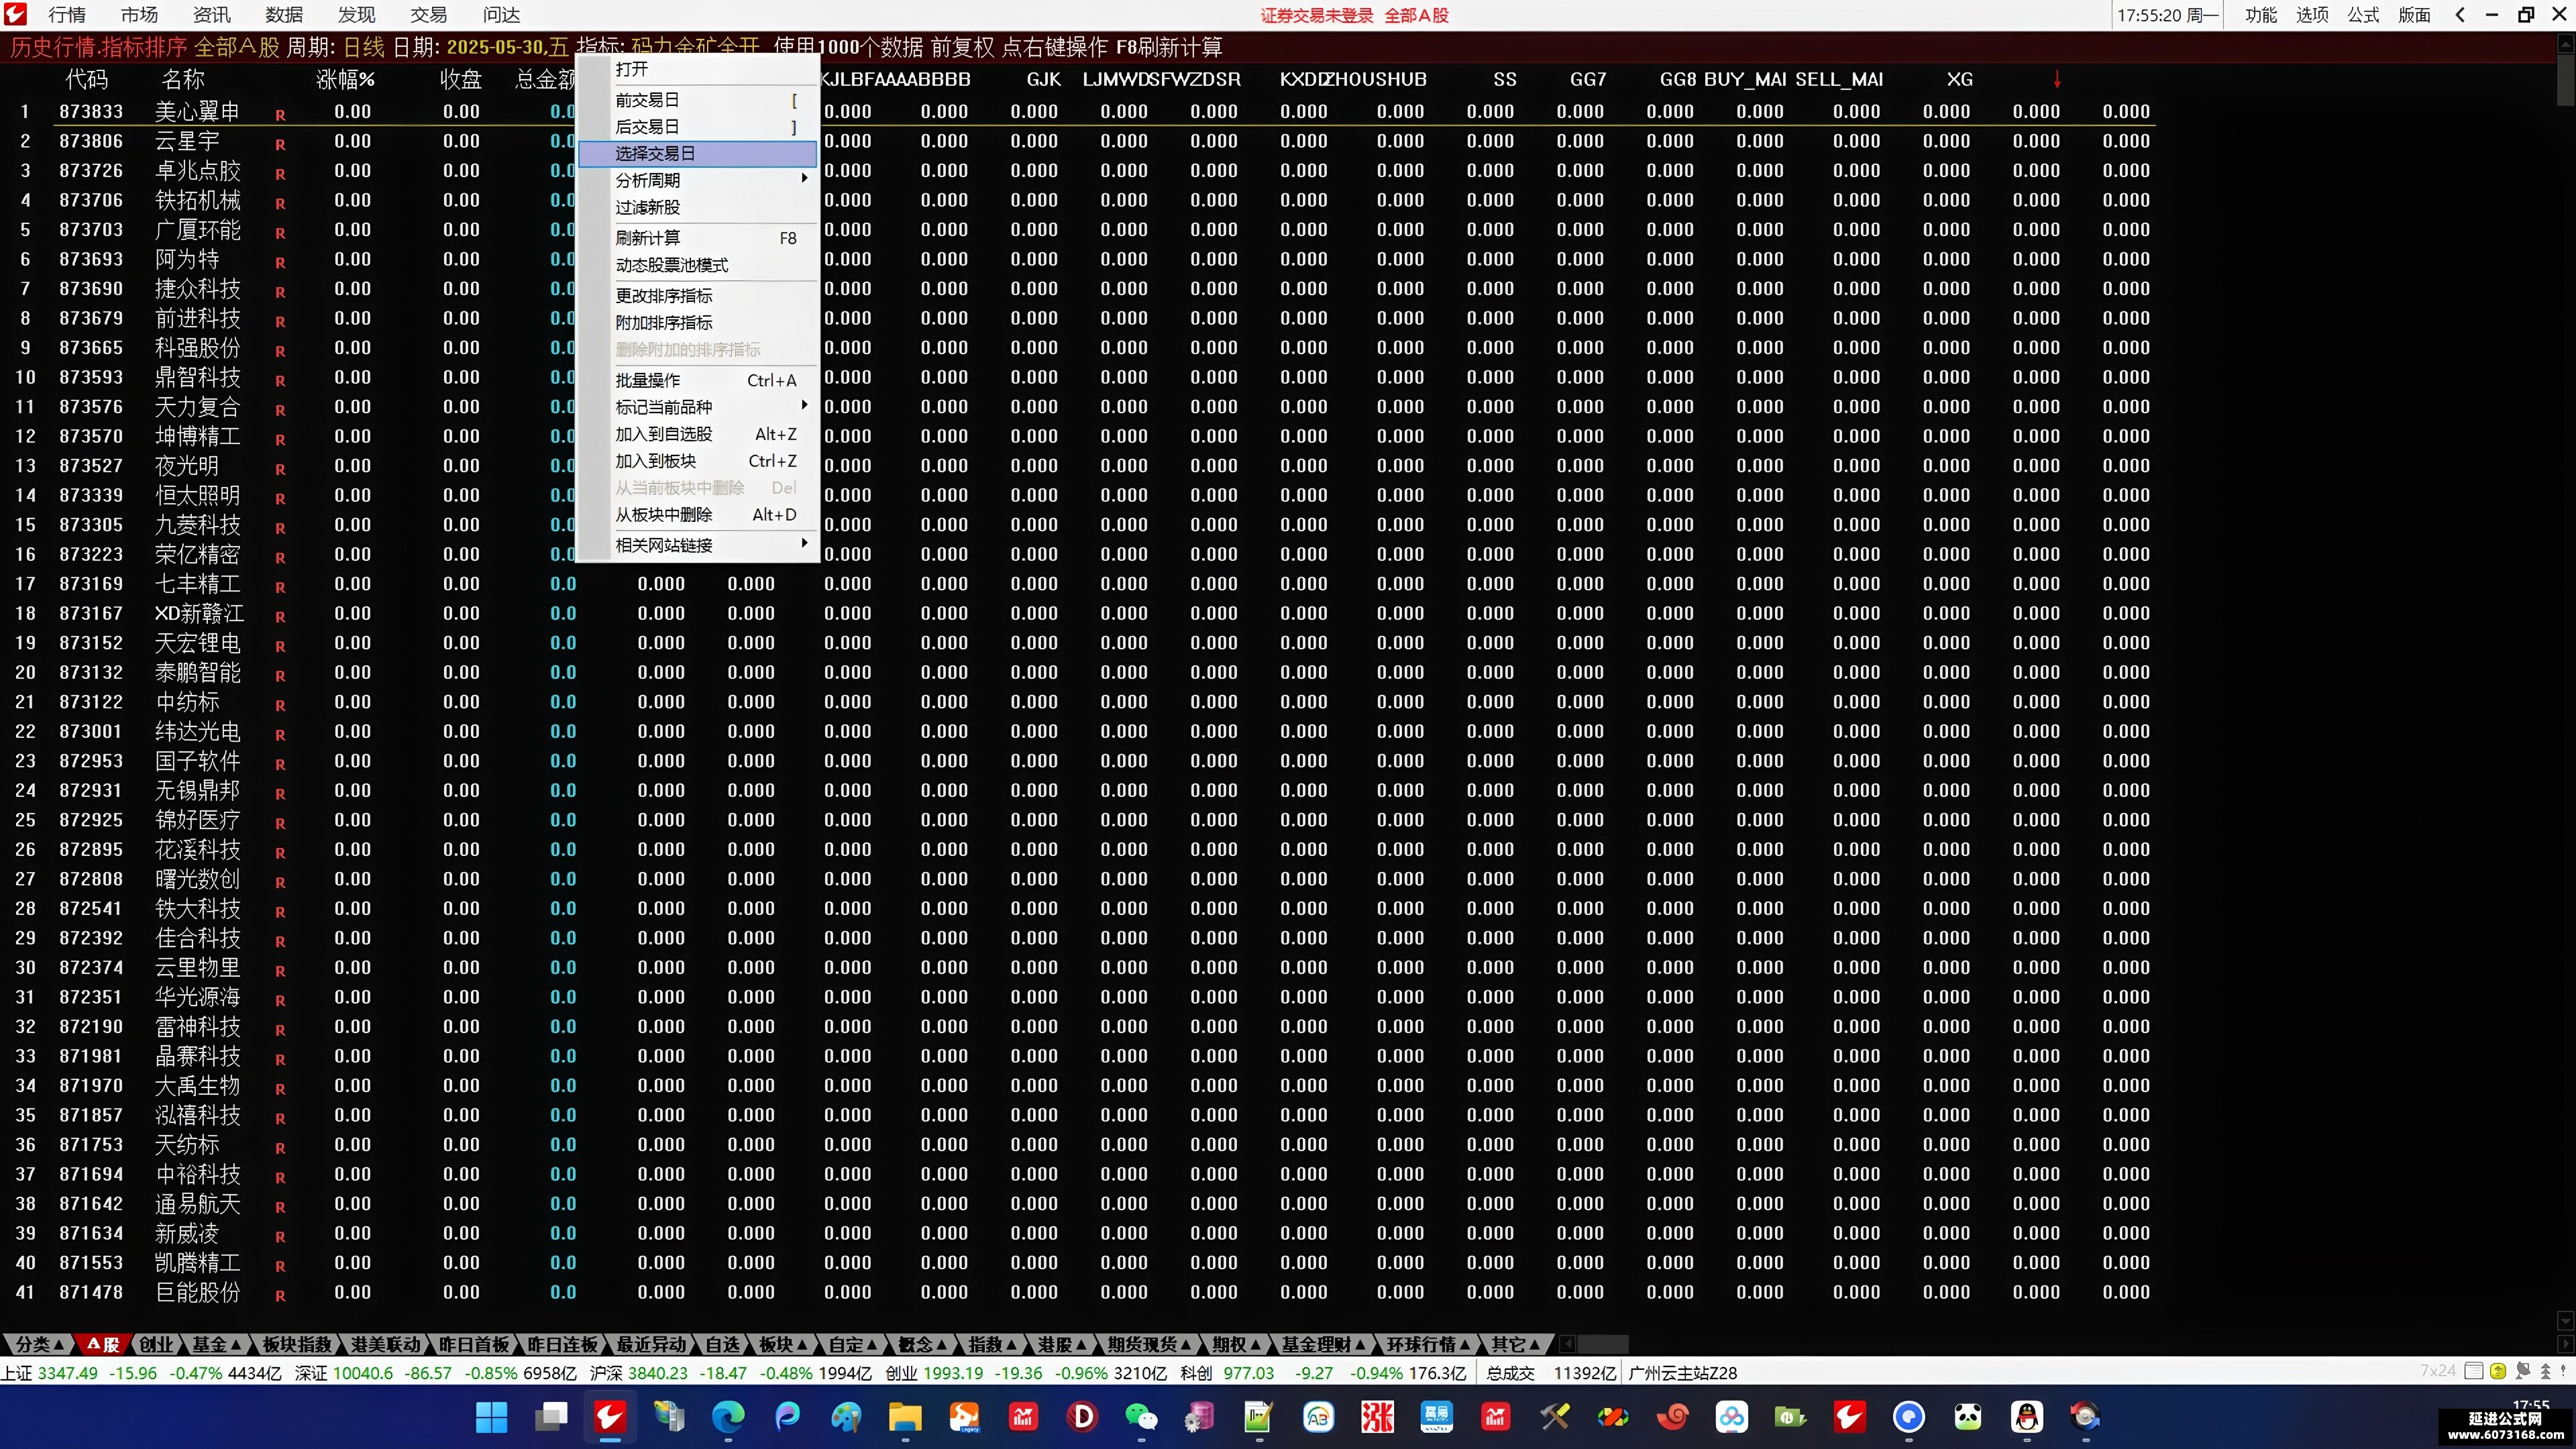Open the 行情 menu in the menu bar

[67, 15]
